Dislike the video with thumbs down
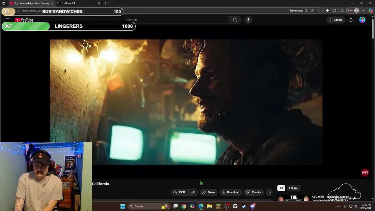 pos(193,192)
